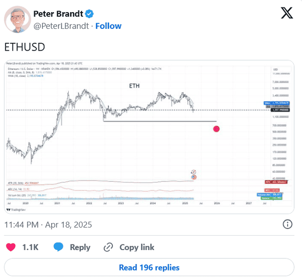Click the Copy link text

(137, 247)
